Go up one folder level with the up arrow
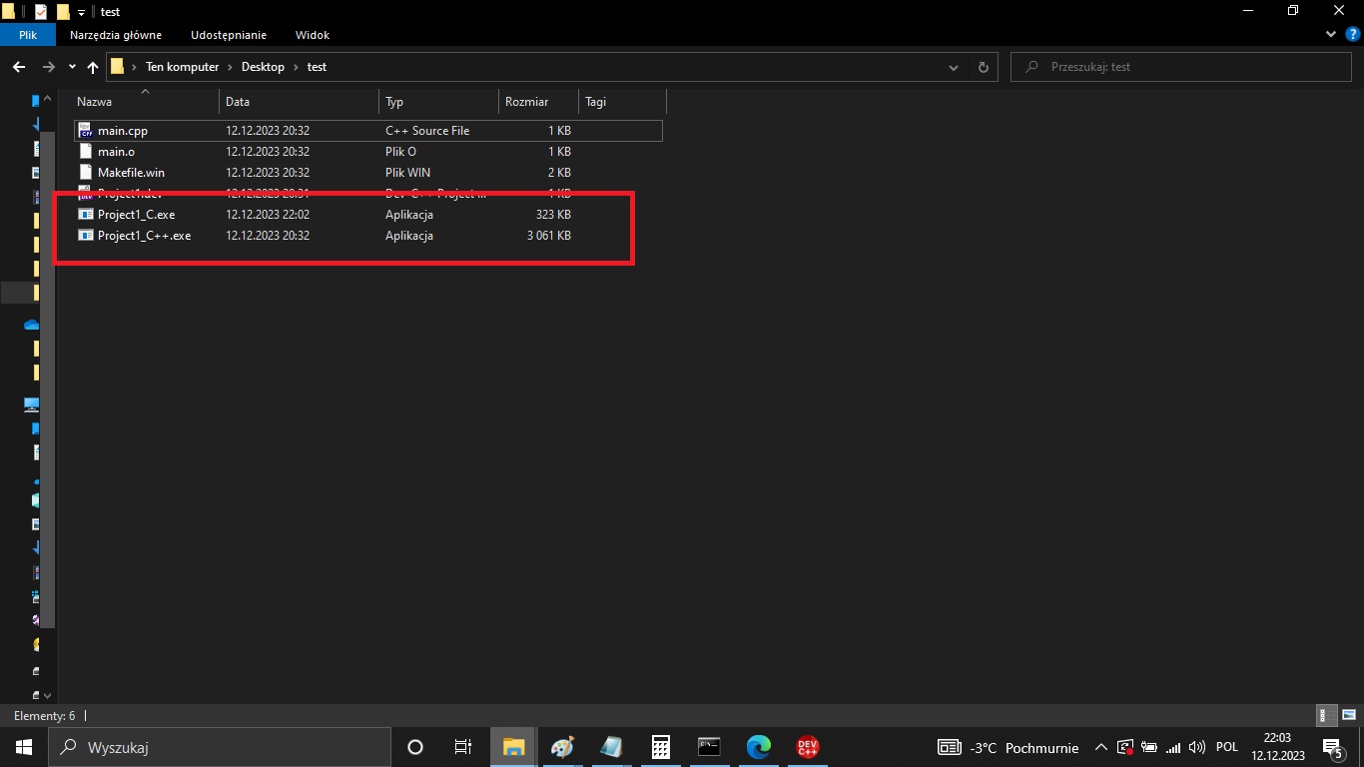This screenshot has width=1364, height=767. click(93, 67)
